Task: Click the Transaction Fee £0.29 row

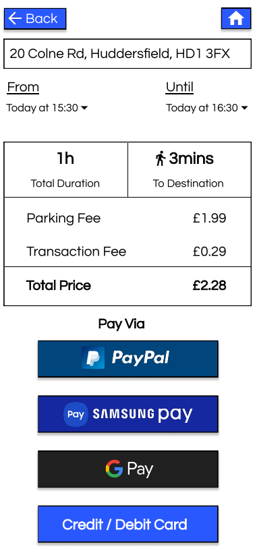Action: click(127, 252)
